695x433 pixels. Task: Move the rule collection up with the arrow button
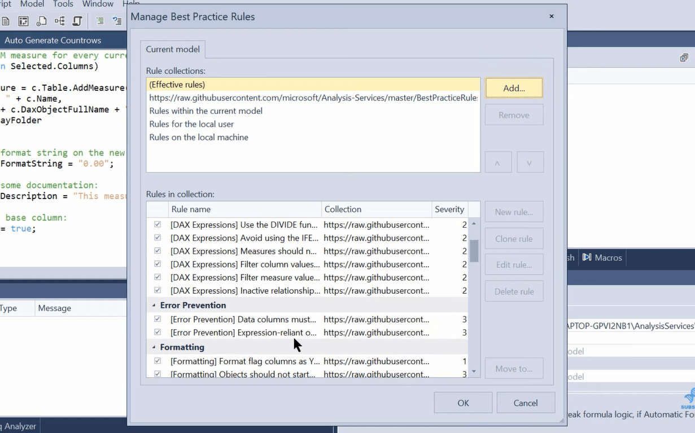pyautogui.click(x=497, y=162)
